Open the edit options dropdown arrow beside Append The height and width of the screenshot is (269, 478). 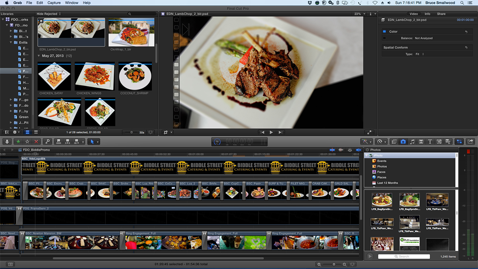(82, 141)
